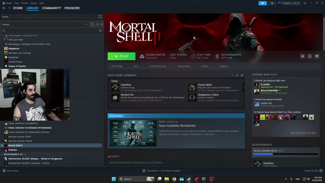Open the Games menu
325x183 pixels.
coord(34,3)
